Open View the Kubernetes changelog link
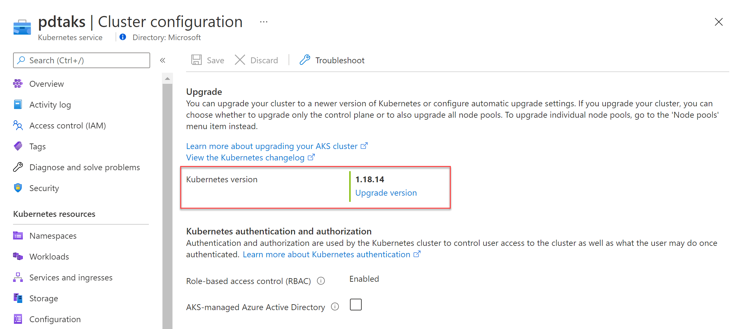The image size is (742, 329). [245, 157]
